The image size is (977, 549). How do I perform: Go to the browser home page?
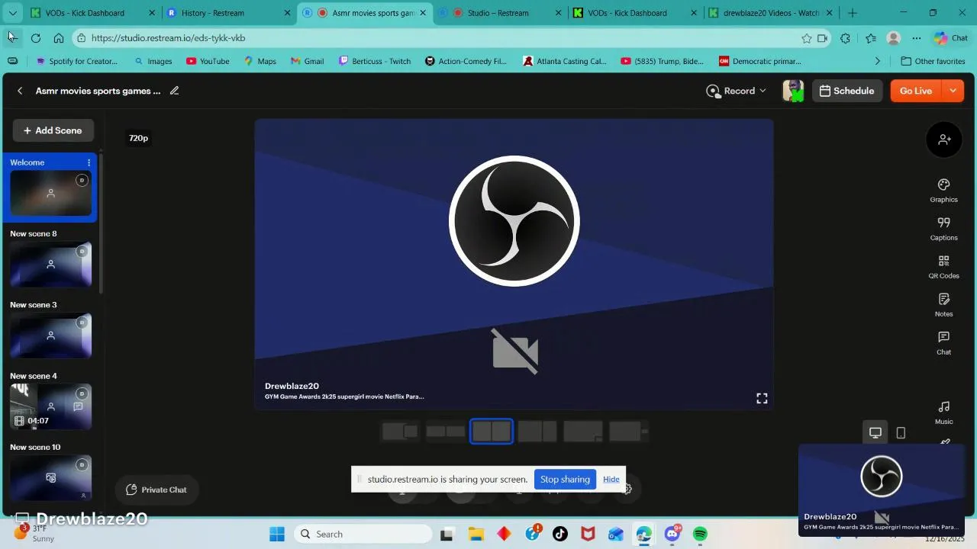[59, 38]
